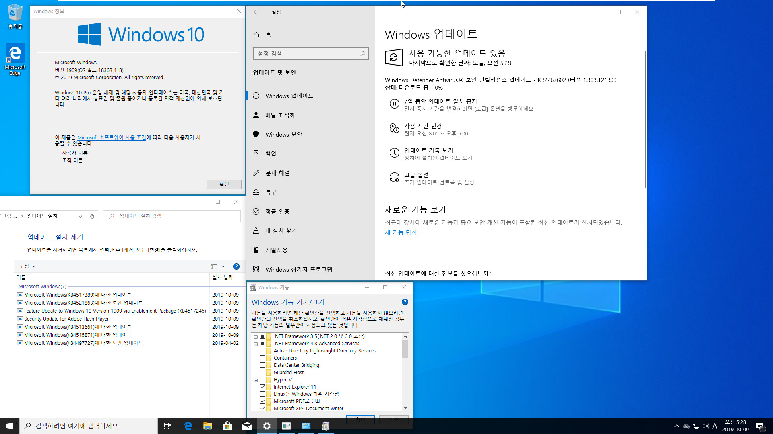This screenshot has height=434, width=773.
Task: Toggle .NET Framework 3.5 checkbox
Action: 262,336
